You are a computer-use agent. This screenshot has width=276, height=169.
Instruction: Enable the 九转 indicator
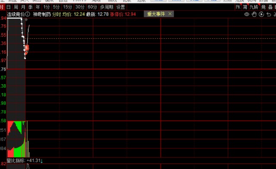254,7
